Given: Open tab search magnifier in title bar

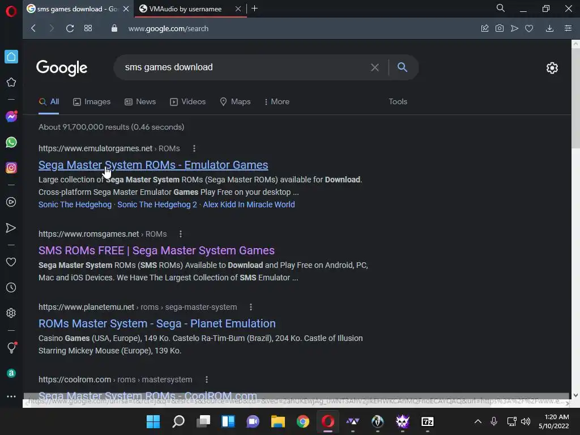Looking at the screenshot, I should [x=501, y=8].
